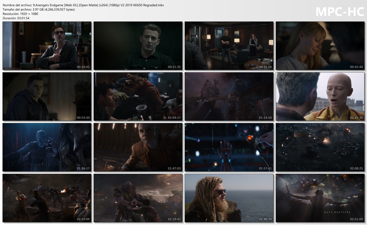Viewport: 367px width, 225px height.
Task: Select the thumbnail at 01:57:41
Action: pos(229,147)
